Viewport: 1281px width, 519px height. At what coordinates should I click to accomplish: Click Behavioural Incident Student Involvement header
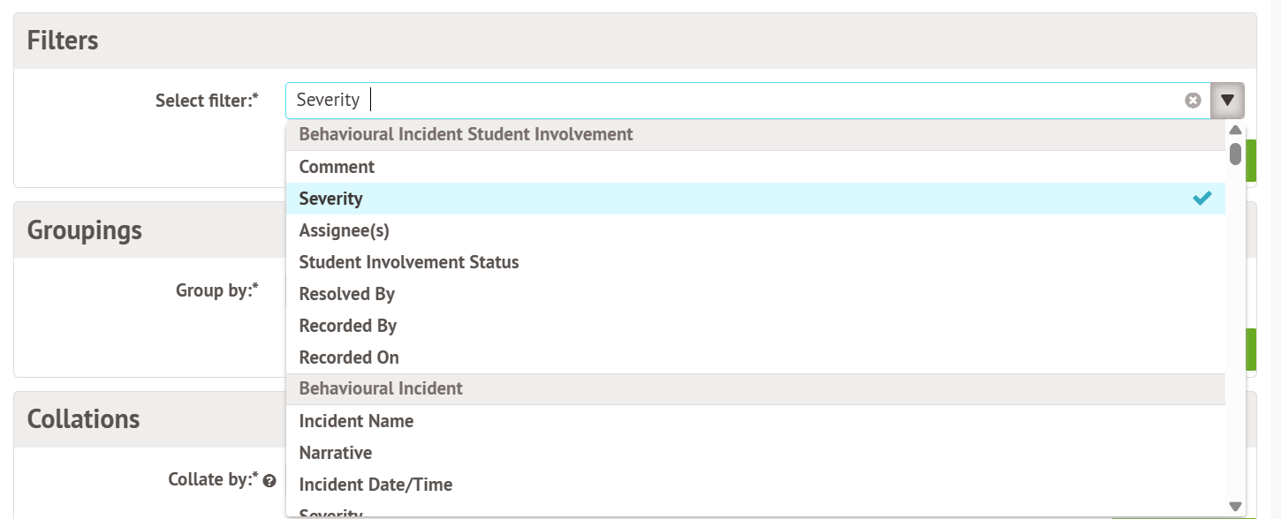coord(466,134)
